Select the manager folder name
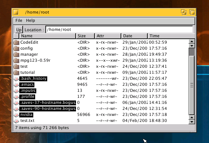This screenshot has width=209, height=143. point(29,55)
